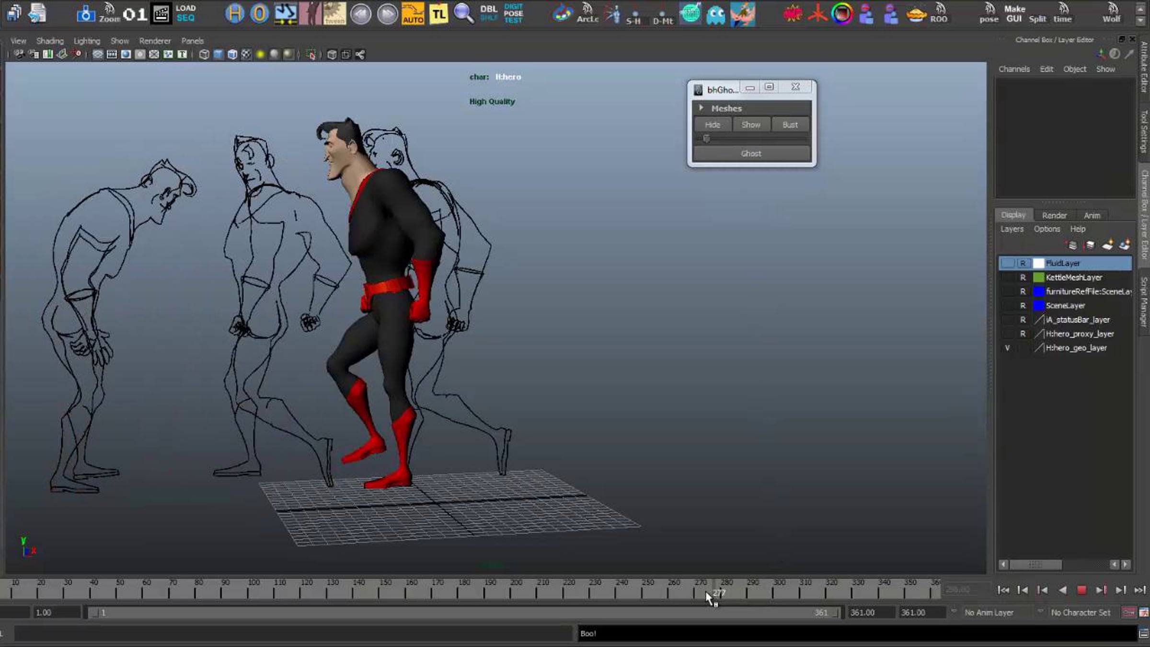Screen dimensions: 1150x647
Task: Click the AUTO keyframe shelf icon
Action: tap(413, 13)
